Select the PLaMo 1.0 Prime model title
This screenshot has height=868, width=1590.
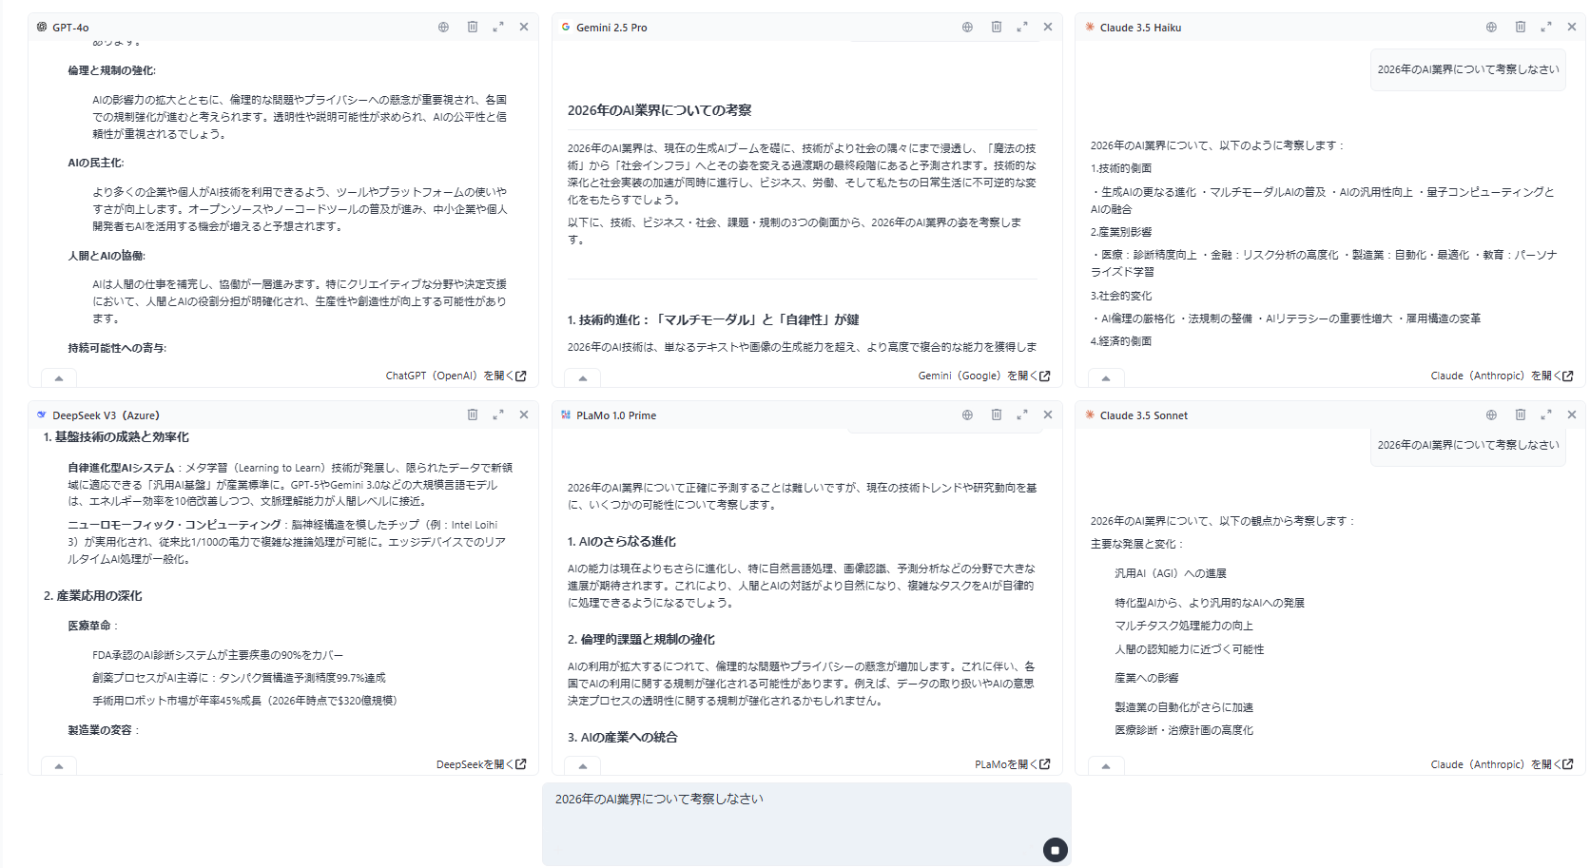pyautogui.click(x=616, y=415)
